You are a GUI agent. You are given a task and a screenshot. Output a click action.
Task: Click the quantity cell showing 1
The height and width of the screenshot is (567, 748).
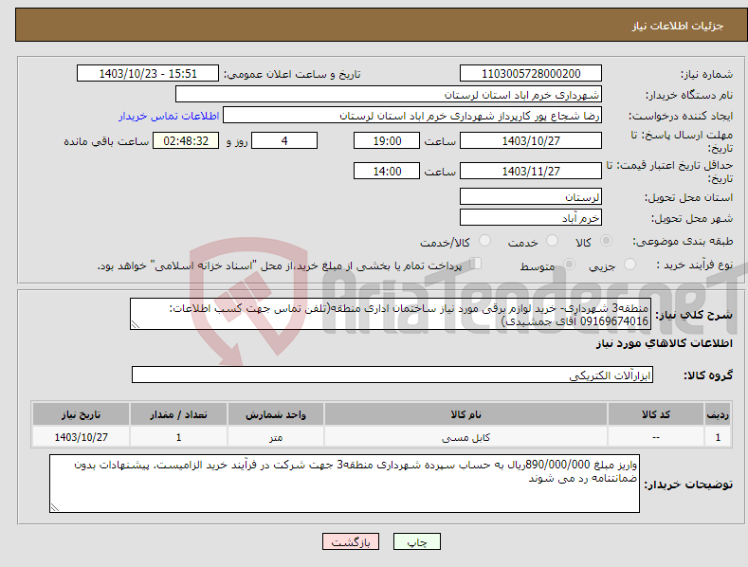pos(178,437)
